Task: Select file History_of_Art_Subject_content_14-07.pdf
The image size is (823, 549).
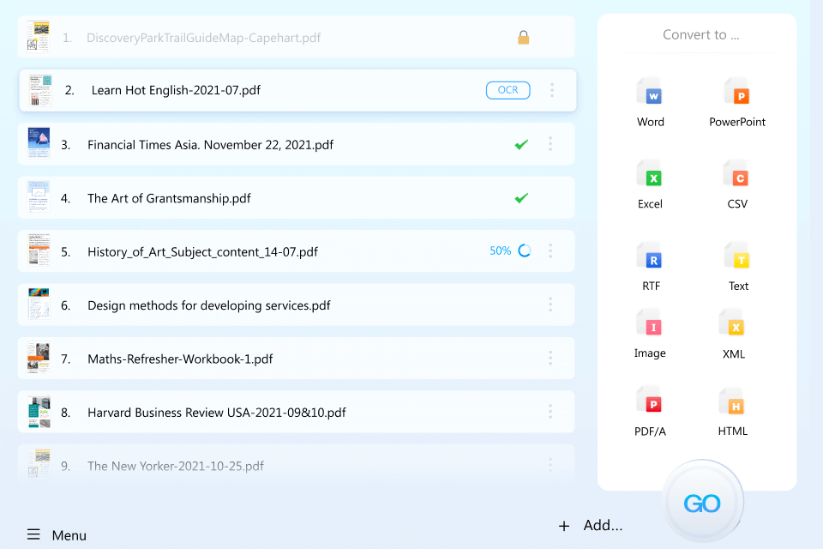Action: (x=296, y=251)
